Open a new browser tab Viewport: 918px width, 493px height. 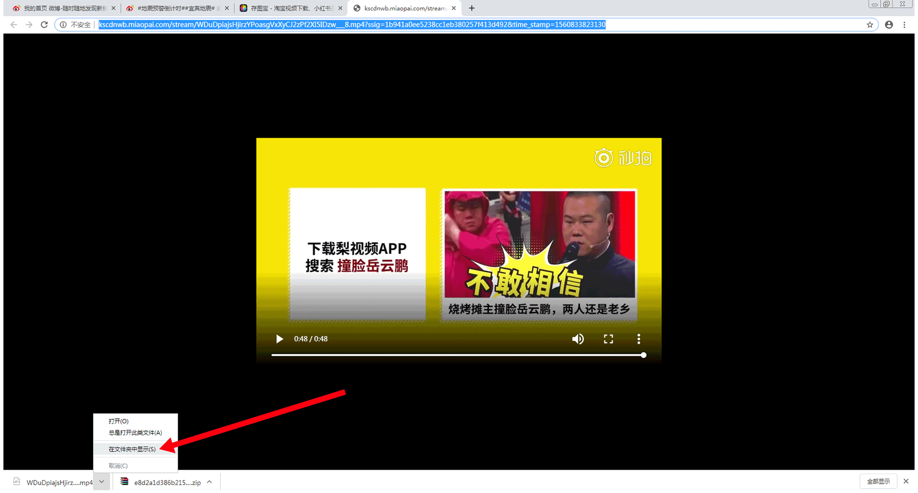[x=472, y=8]
